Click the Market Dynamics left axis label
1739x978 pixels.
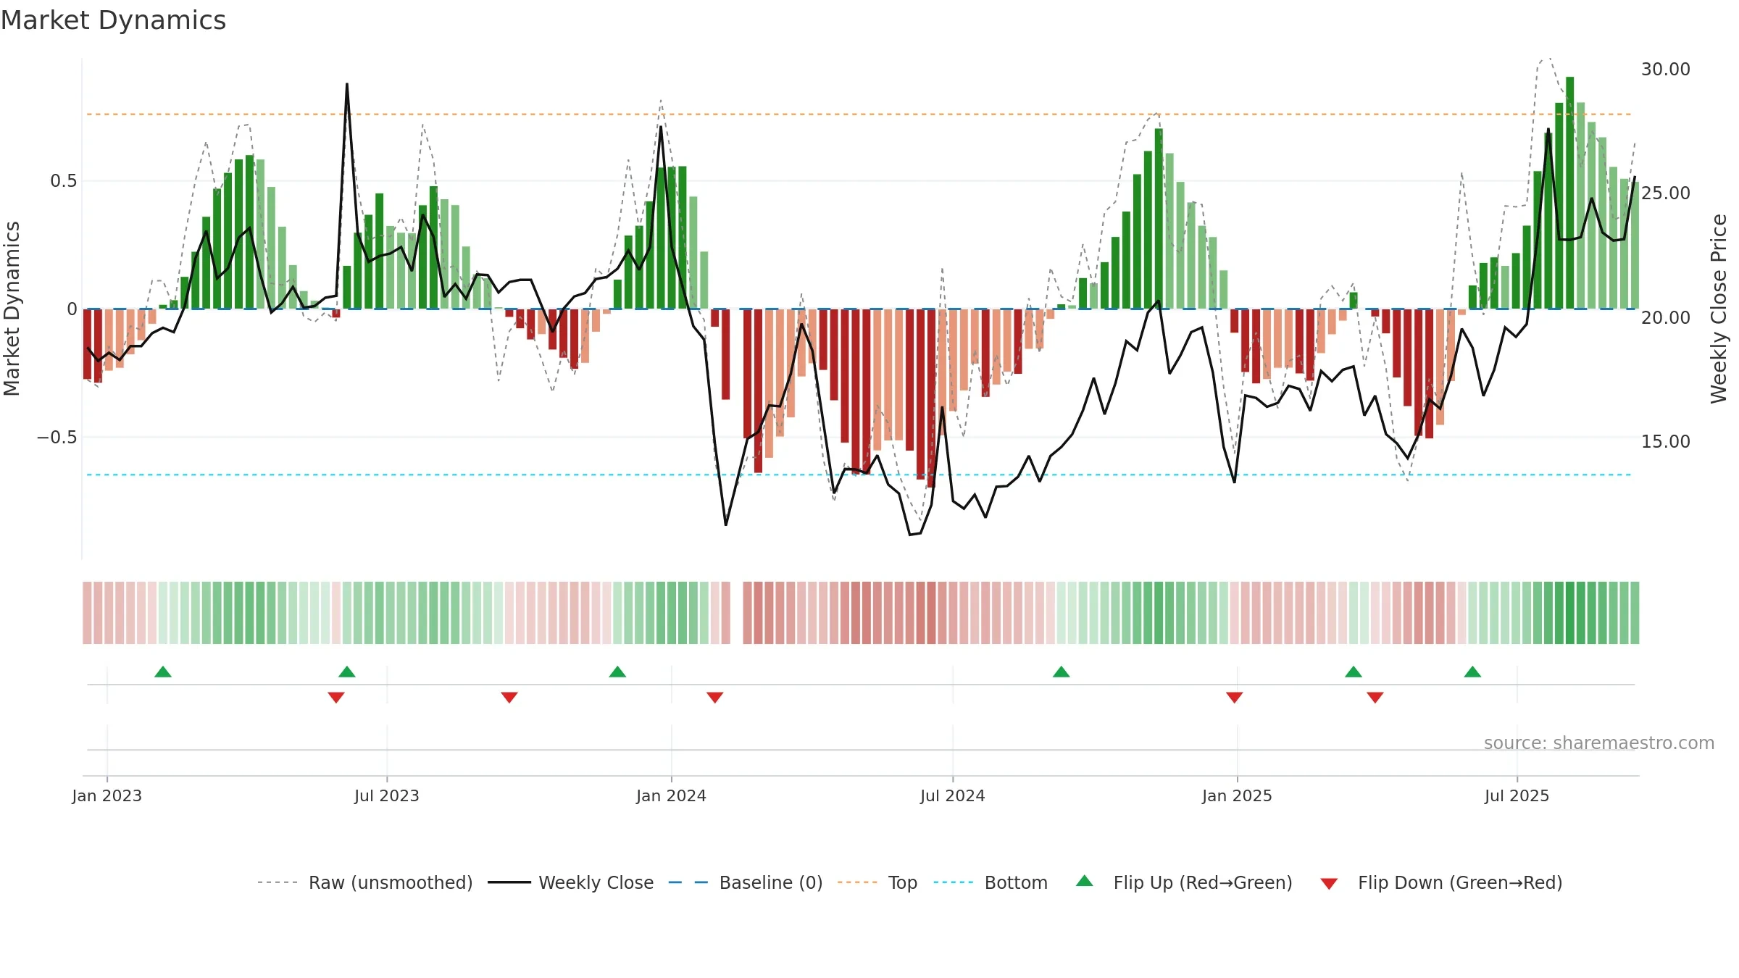(x=12, y=309)
